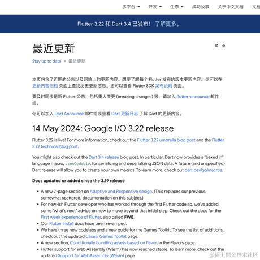The width and height of the screenshot is (260, 260).
Task: Click the JsonCodable code text
Action: (x=77, y=164)
